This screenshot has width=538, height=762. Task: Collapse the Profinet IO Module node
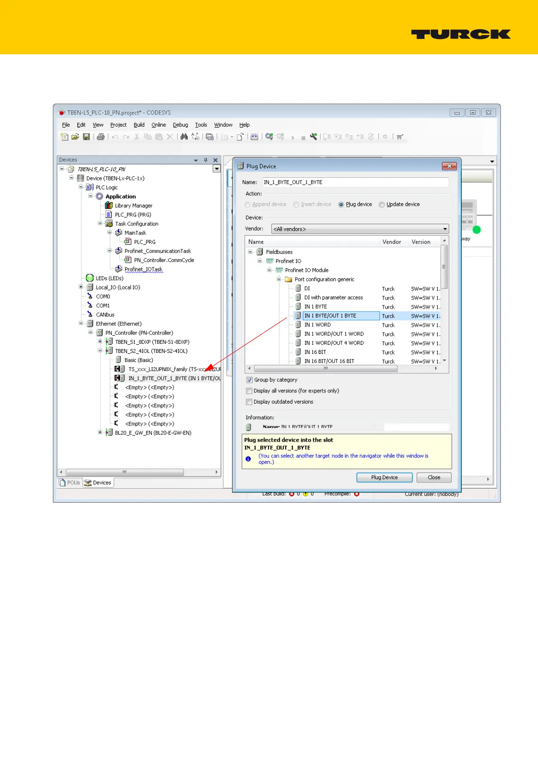(269, 270)
